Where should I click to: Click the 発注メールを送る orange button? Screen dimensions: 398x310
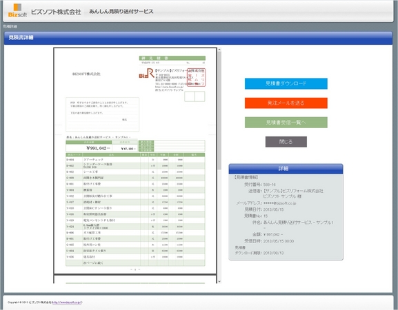pos(286,103)
